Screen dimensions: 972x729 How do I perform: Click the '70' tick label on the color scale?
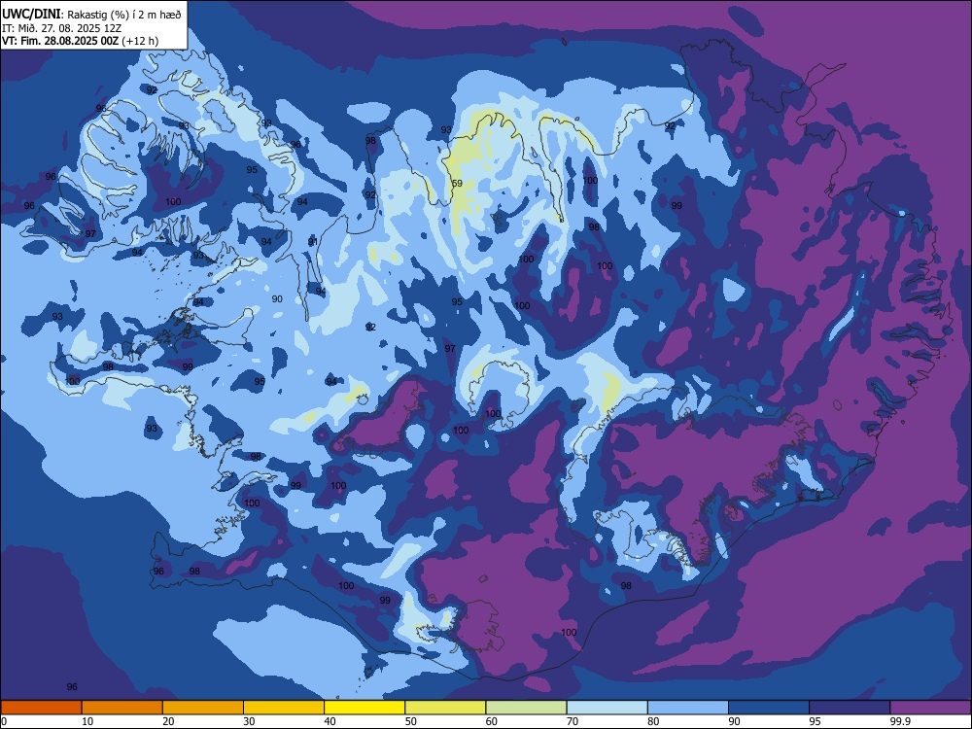[x=573, y=721]
